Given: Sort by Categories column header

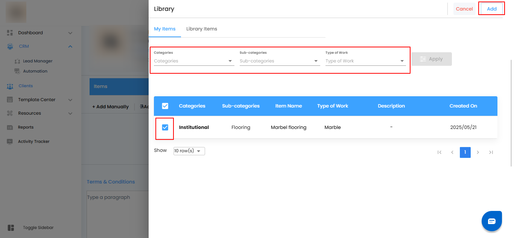Looking at the screenshot, I should tap(192, 106).
